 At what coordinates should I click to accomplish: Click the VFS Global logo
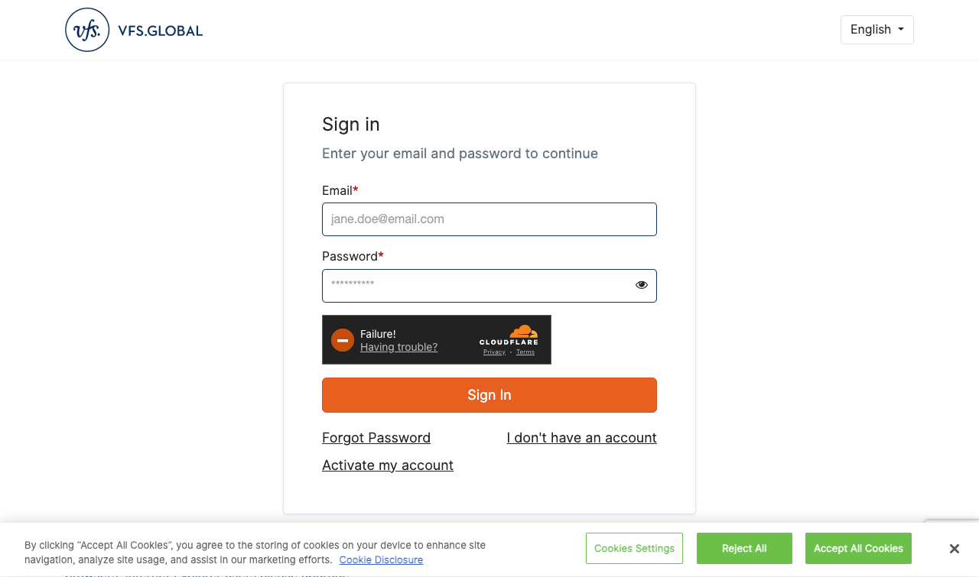tap(134, 30)
